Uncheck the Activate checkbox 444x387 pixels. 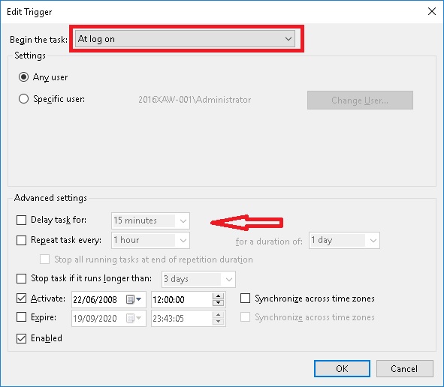(21, 298)
